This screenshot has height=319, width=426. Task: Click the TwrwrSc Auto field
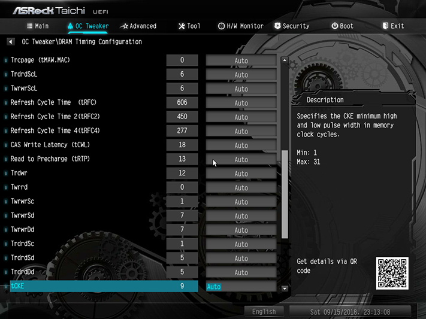pyautogui.click(x=241, y=202)
